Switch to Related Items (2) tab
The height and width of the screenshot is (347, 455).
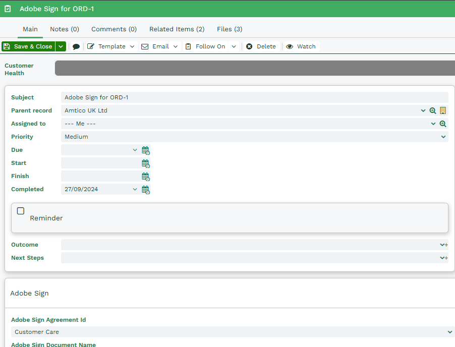(x=177, y=29)
